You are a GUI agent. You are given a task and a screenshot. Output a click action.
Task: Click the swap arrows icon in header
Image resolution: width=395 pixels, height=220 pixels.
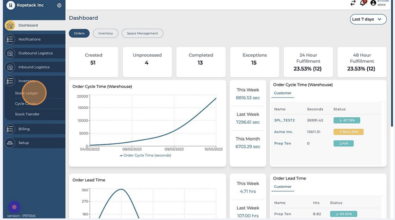tap(353, 3)
